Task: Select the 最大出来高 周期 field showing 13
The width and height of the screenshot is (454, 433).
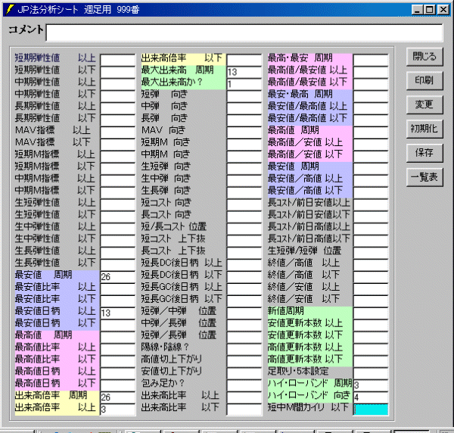Action: (244, 72)
